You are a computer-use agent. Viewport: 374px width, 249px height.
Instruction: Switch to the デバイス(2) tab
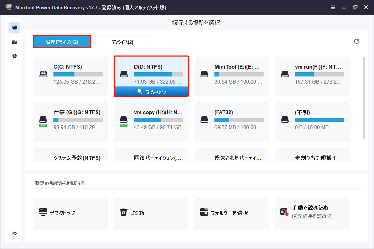[x=122, y=41]
